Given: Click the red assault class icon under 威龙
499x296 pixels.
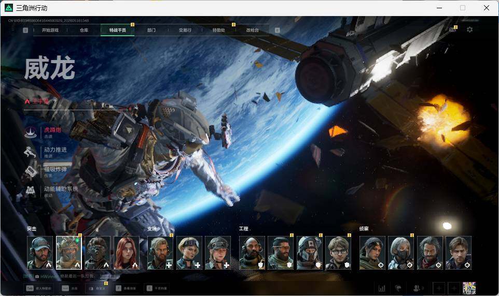Looking at the screenshot, I should [27, 101].
